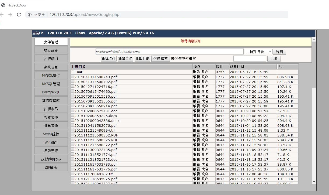Click the file panel vertical scrollbar thumb
Image resolution: width=329 pixels, height=195 pixels.
314,65
